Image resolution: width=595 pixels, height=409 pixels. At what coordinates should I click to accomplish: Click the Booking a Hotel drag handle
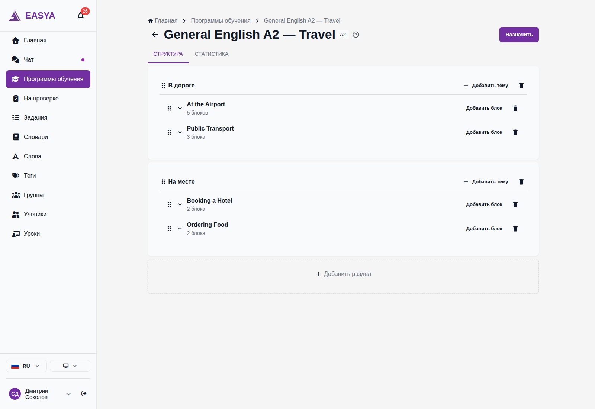169,204
